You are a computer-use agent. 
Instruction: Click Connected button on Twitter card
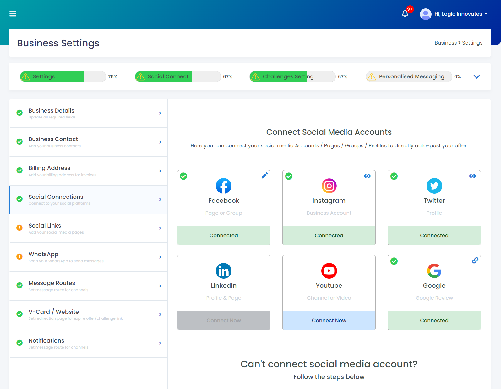click(434, 236)
